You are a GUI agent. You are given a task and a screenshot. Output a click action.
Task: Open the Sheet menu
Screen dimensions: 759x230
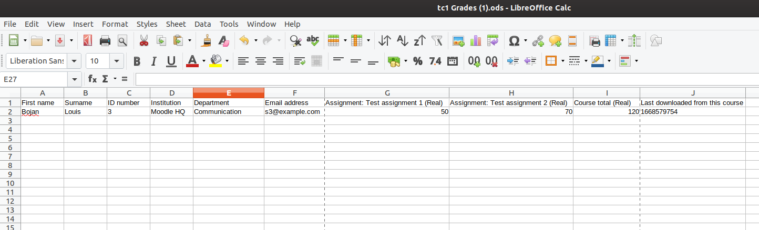click(176, 24)
